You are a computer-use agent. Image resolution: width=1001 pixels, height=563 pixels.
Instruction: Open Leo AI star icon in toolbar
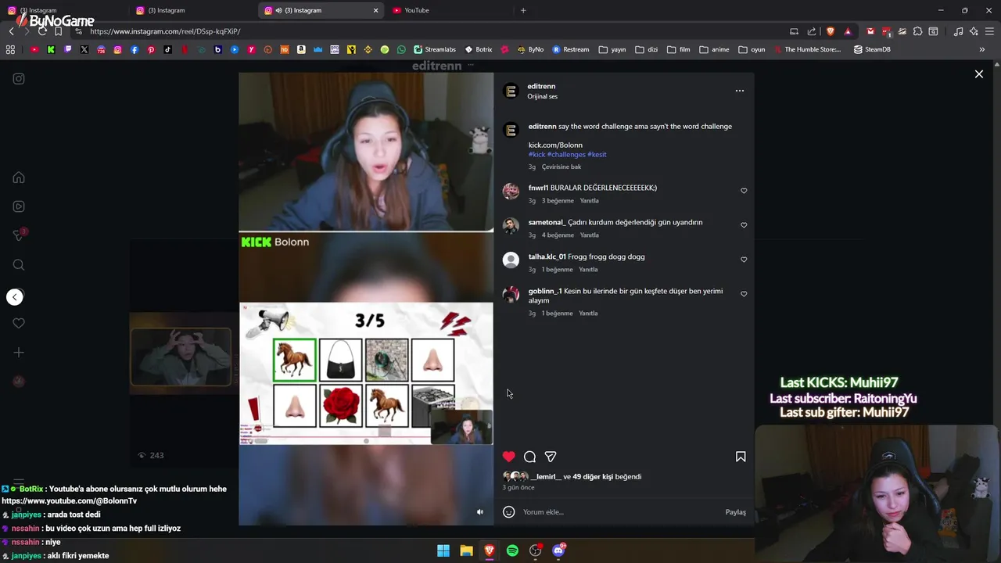[974, 31]
